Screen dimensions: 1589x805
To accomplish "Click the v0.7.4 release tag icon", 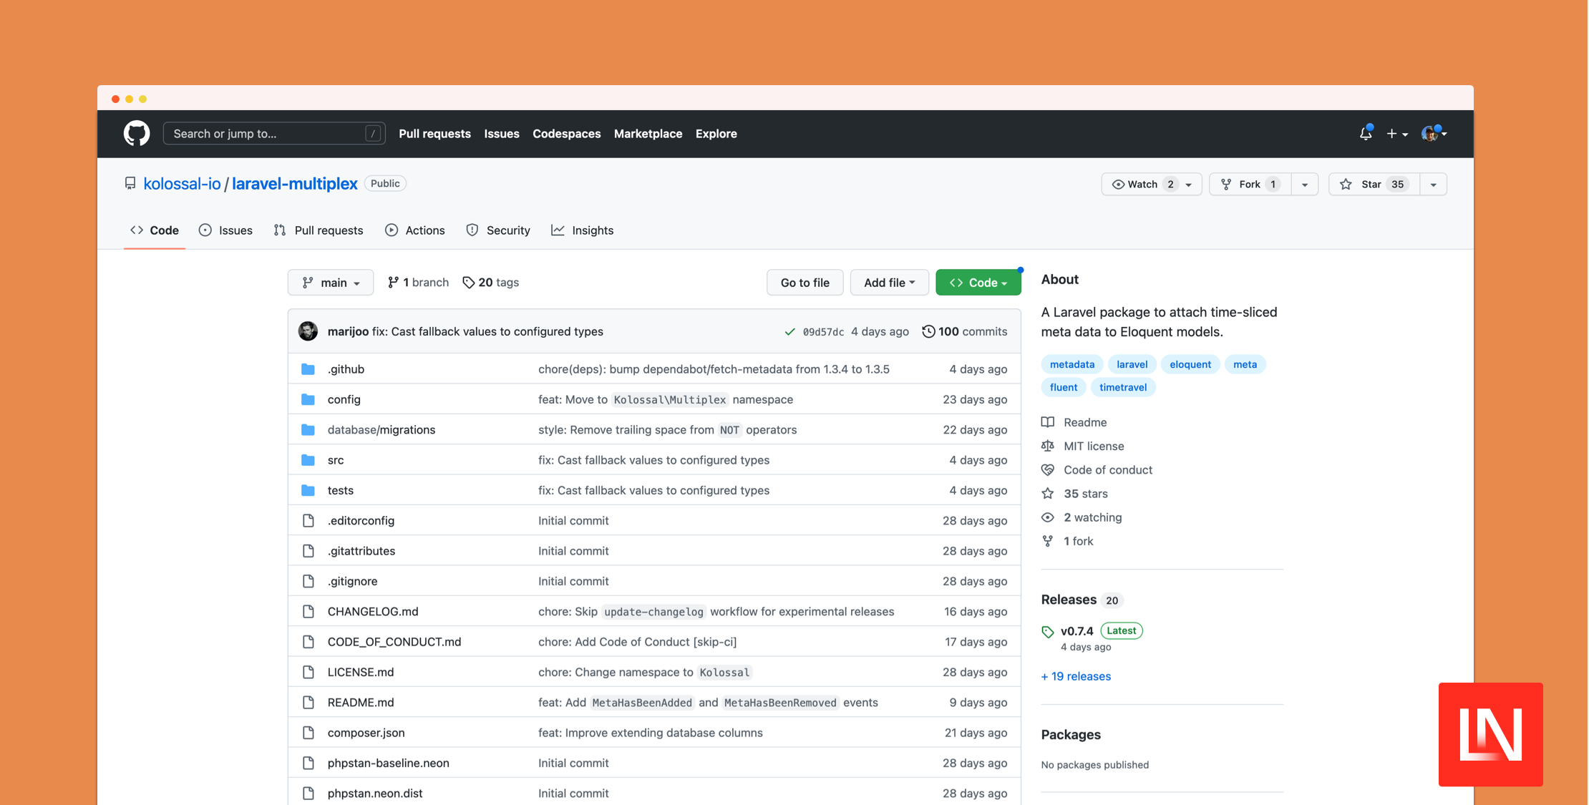I will click(1048, 632).
